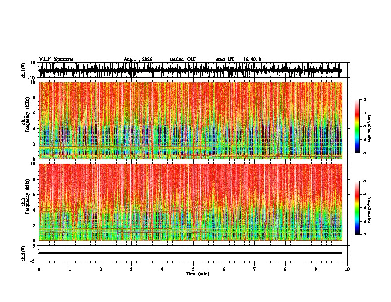
Task: Click the "ch.1(V)" waveform axis label
Action: click(x=24, y=70)
